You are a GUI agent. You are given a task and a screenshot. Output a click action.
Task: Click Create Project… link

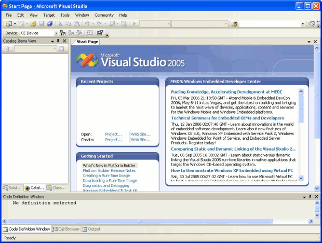point(113,140)
